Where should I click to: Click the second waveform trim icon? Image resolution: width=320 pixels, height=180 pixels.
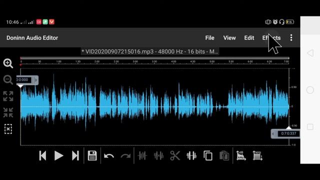159,156
